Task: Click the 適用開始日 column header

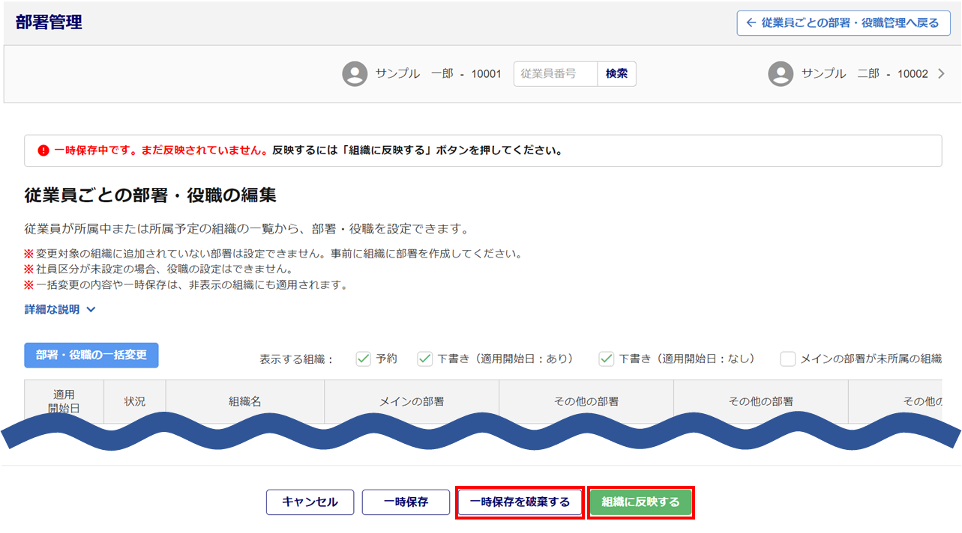Action: pyautogui.click(x=64, y=401)
